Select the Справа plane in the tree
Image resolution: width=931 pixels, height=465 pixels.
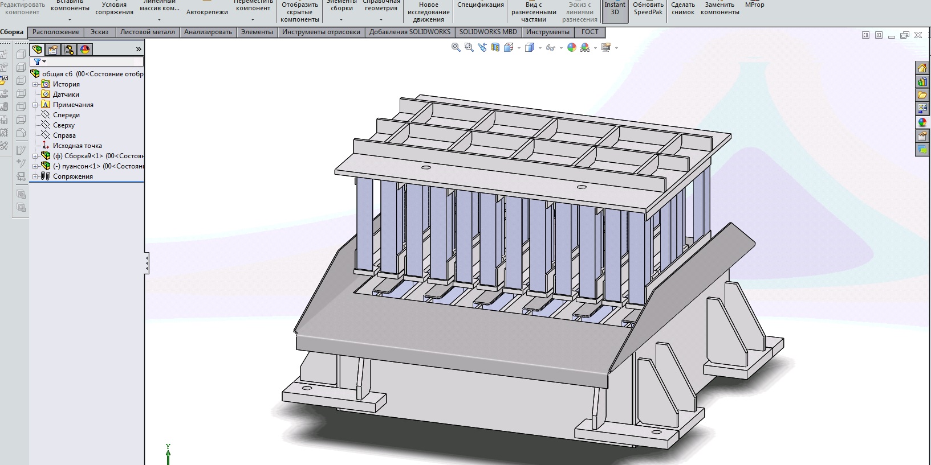tap(64, 135)
